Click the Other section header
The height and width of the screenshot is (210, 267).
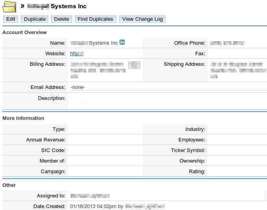[9, 185]
